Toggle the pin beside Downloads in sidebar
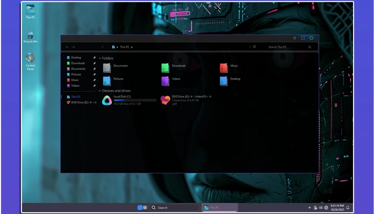The width and height of the screenshot is (375, 214). pyautogui.click(x=94, y=63)
